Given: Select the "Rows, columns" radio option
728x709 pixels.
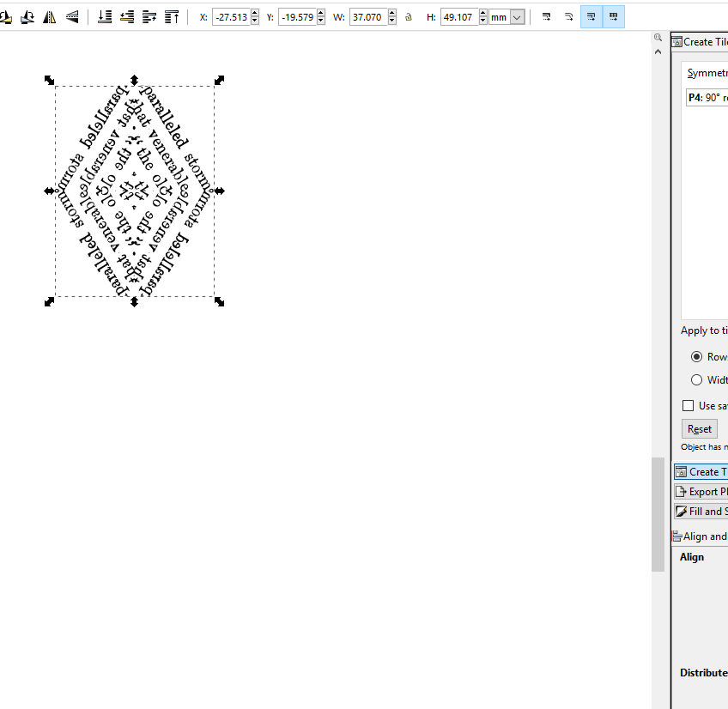Looking at the screenshot, I should [x=697, y=356].
